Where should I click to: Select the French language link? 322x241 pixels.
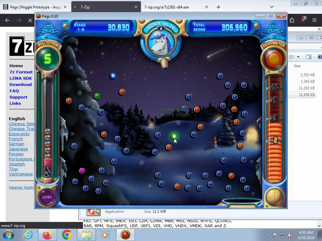coord(16,139)
